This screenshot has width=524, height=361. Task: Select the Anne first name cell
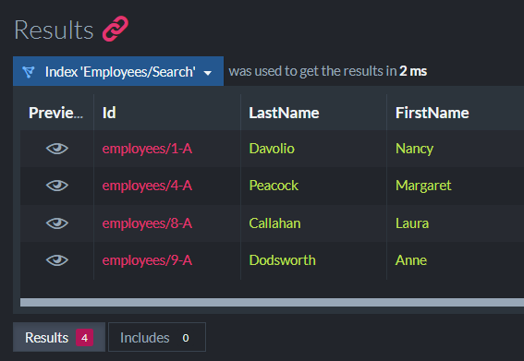pos(411,260)
